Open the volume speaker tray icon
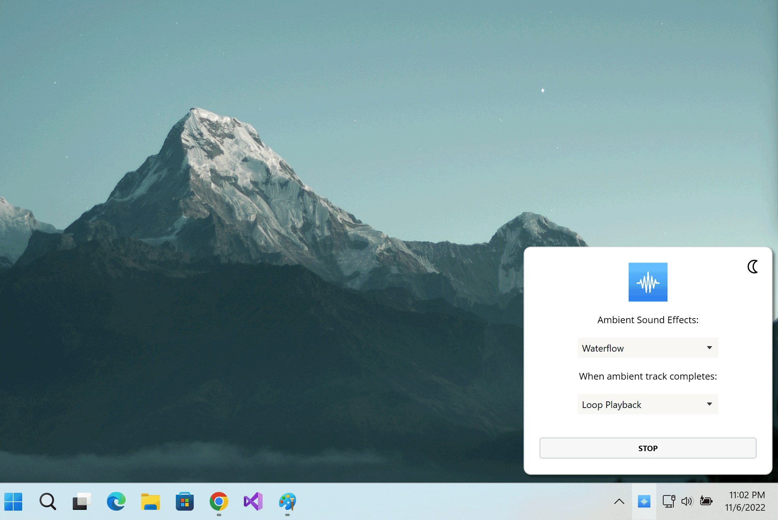The width and height of the screenshot is (778, 520). [687, 501]
